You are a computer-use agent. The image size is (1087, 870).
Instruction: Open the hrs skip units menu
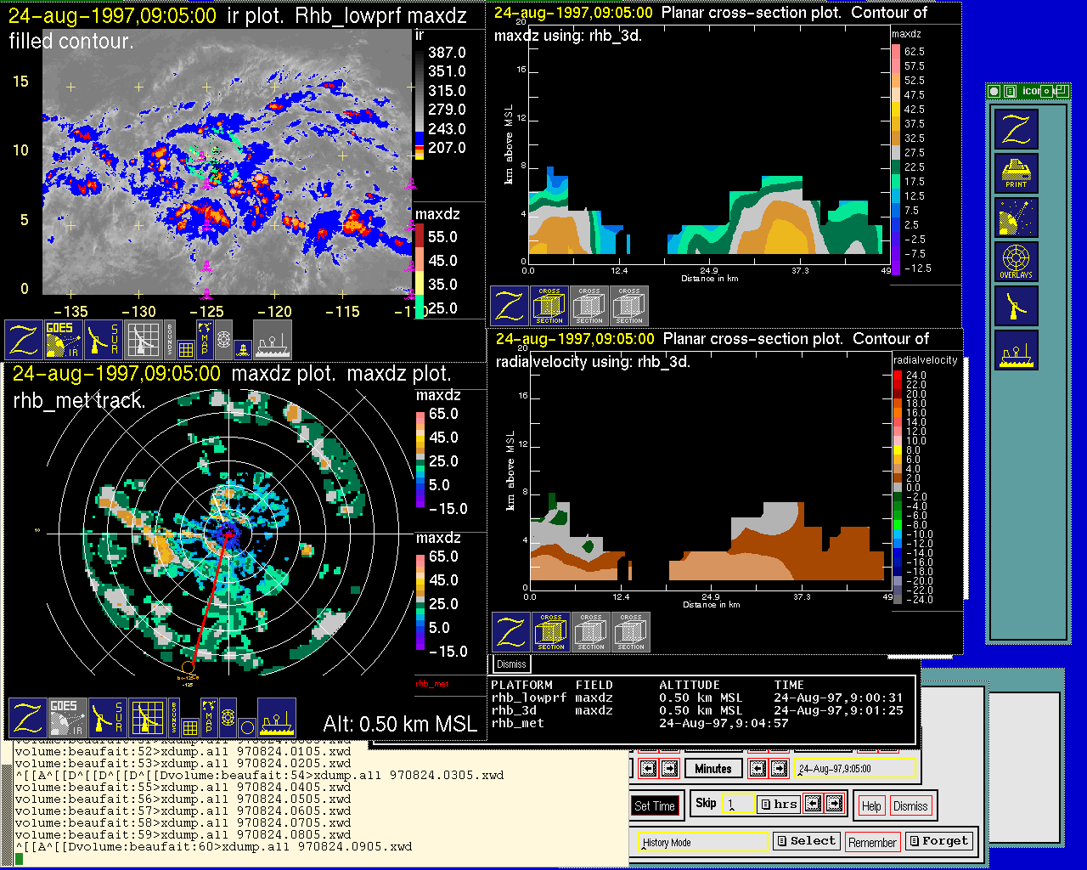click(779, 804)
